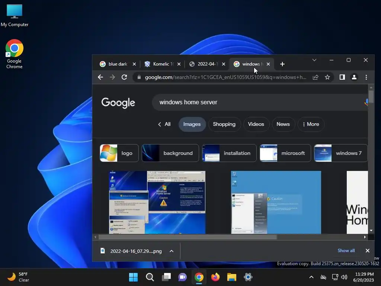This screenshot has height=286, width=381.
Task: Bookmark this page with the star
Action: tap(327, 77)
